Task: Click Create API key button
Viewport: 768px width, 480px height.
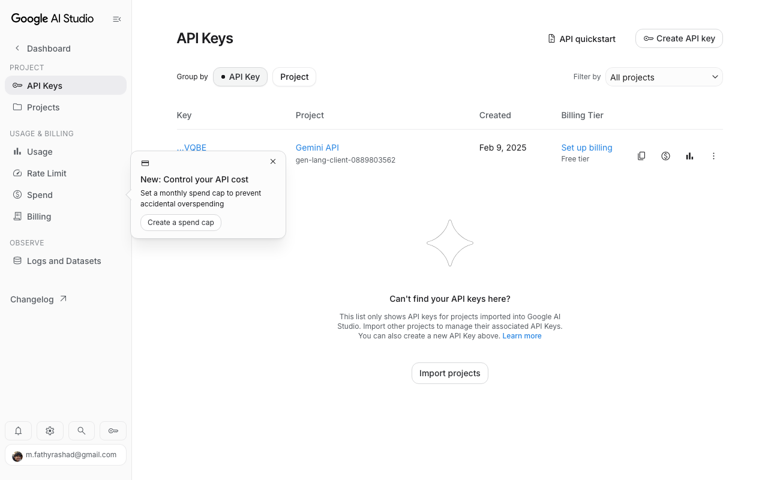Action: click(679, 38)
